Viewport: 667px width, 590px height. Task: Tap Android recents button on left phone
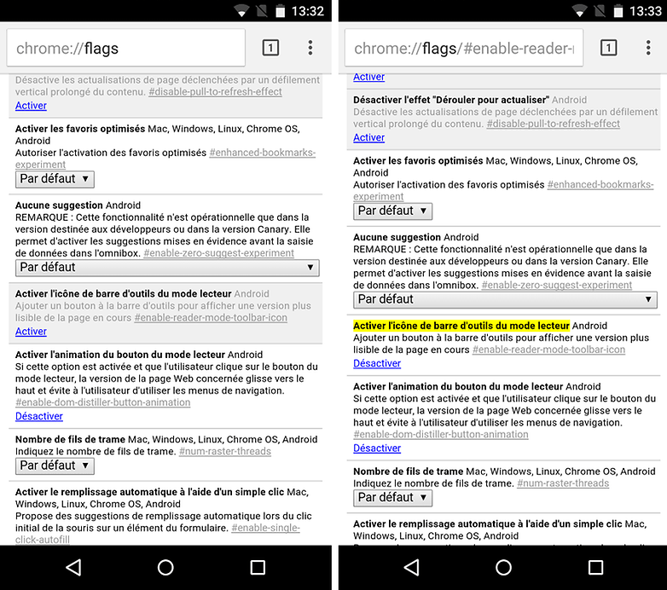pyautogui.click(x=258, y=567)
